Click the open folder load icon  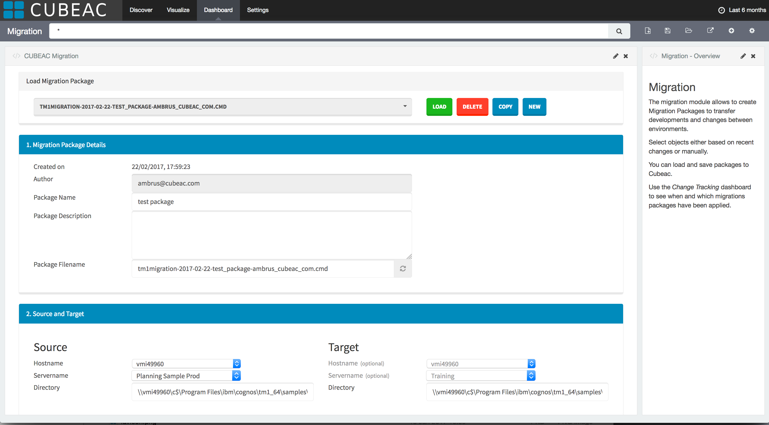(x=688, y=30)
